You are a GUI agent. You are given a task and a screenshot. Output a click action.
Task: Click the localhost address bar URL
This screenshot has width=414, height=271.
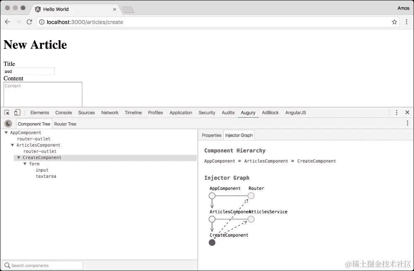click(85, 22)
